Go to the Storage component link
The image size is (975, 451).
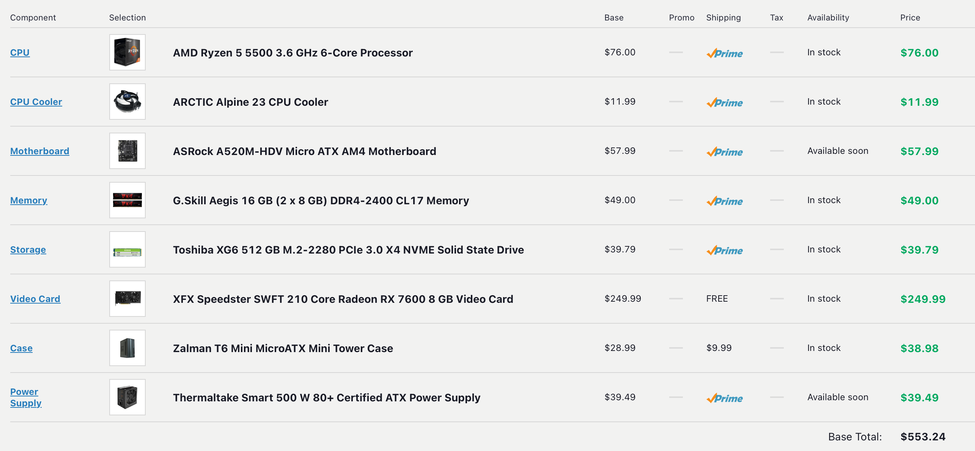[28, 250]
